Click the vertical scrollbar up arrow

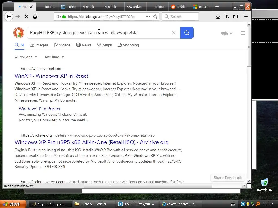pos(249,25)
